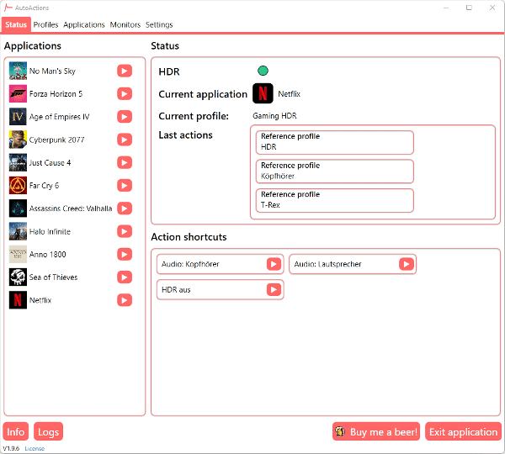Click the Halo Infinite list name

pyautogui.click(x=50, y=232)
